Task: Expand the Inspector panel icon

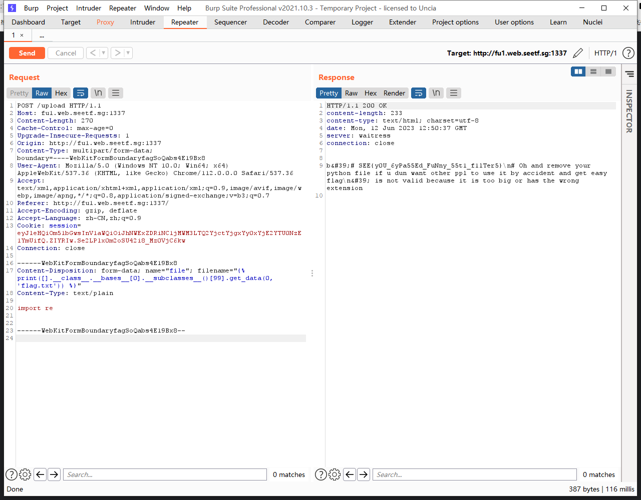Action: click(x=629, y=74)
